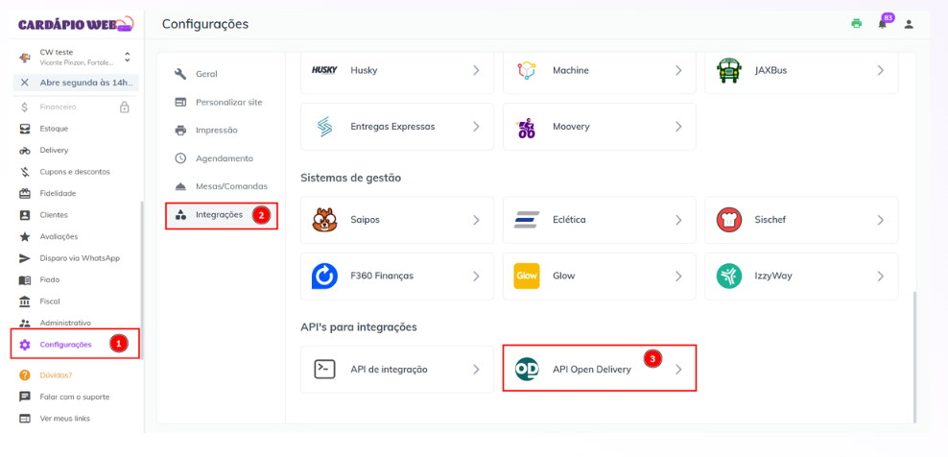Click the Configurações page title
Image resolution: width=948 pixels, height=457 pixels.
[205, 24]
